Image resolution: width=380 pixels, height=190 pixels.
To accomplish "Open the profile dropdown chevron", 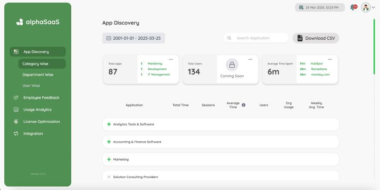I will click(373, 8).
